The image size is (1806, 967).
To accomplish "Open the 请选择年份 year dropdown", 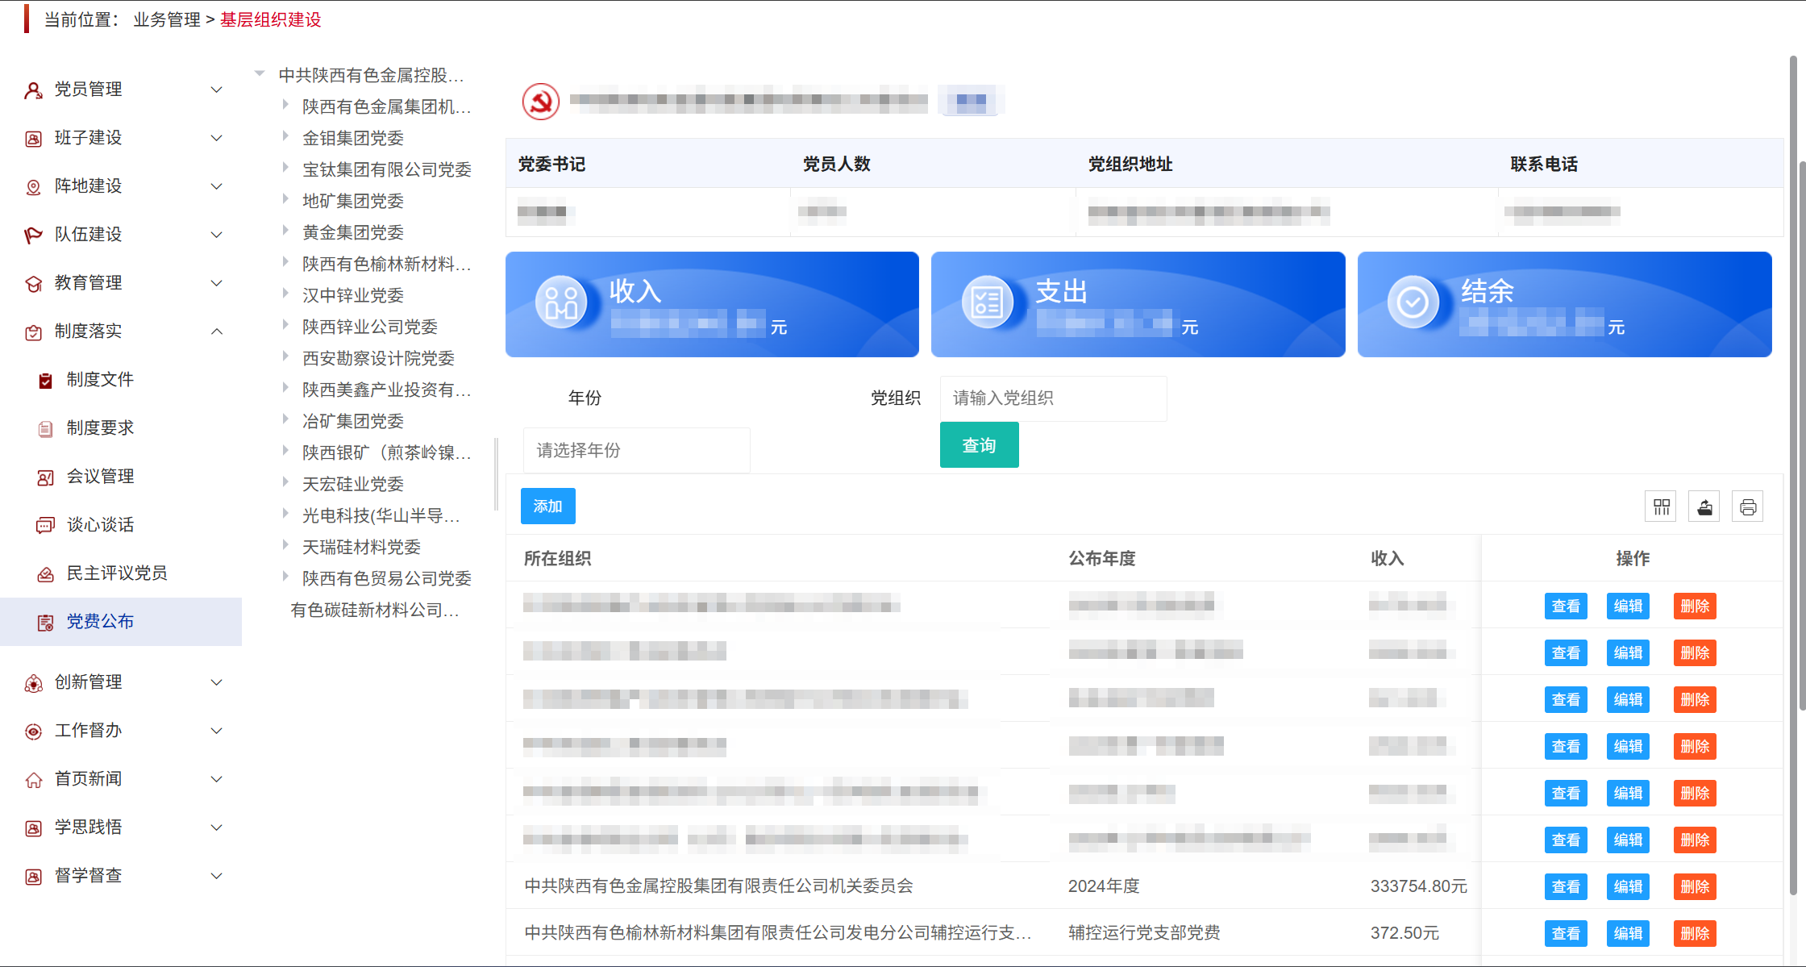I will point(636,450).
